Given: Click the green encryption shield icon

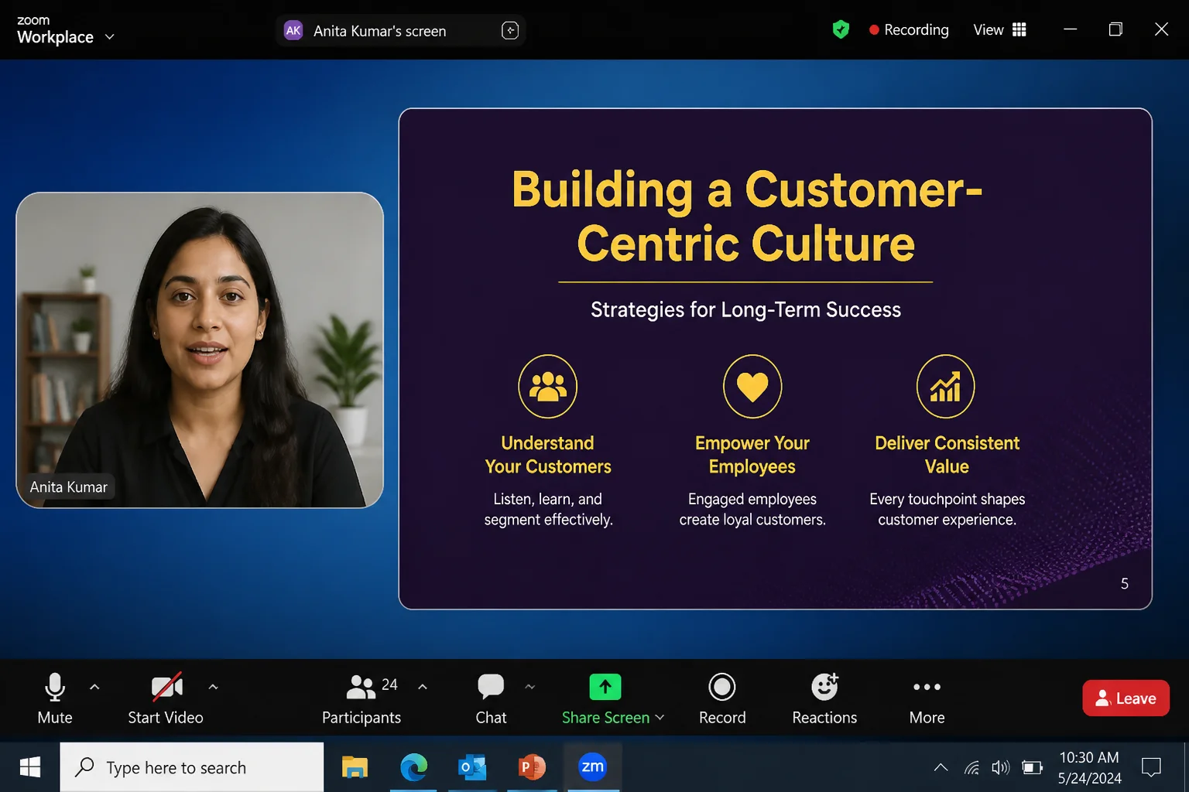Looking at the screenshot, I should point(841,30).
